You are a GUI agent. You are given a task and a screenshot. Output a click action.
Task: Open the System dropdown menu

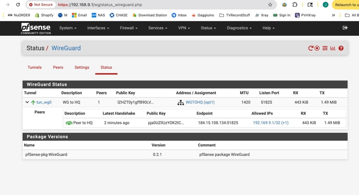(x=68, y=28)
